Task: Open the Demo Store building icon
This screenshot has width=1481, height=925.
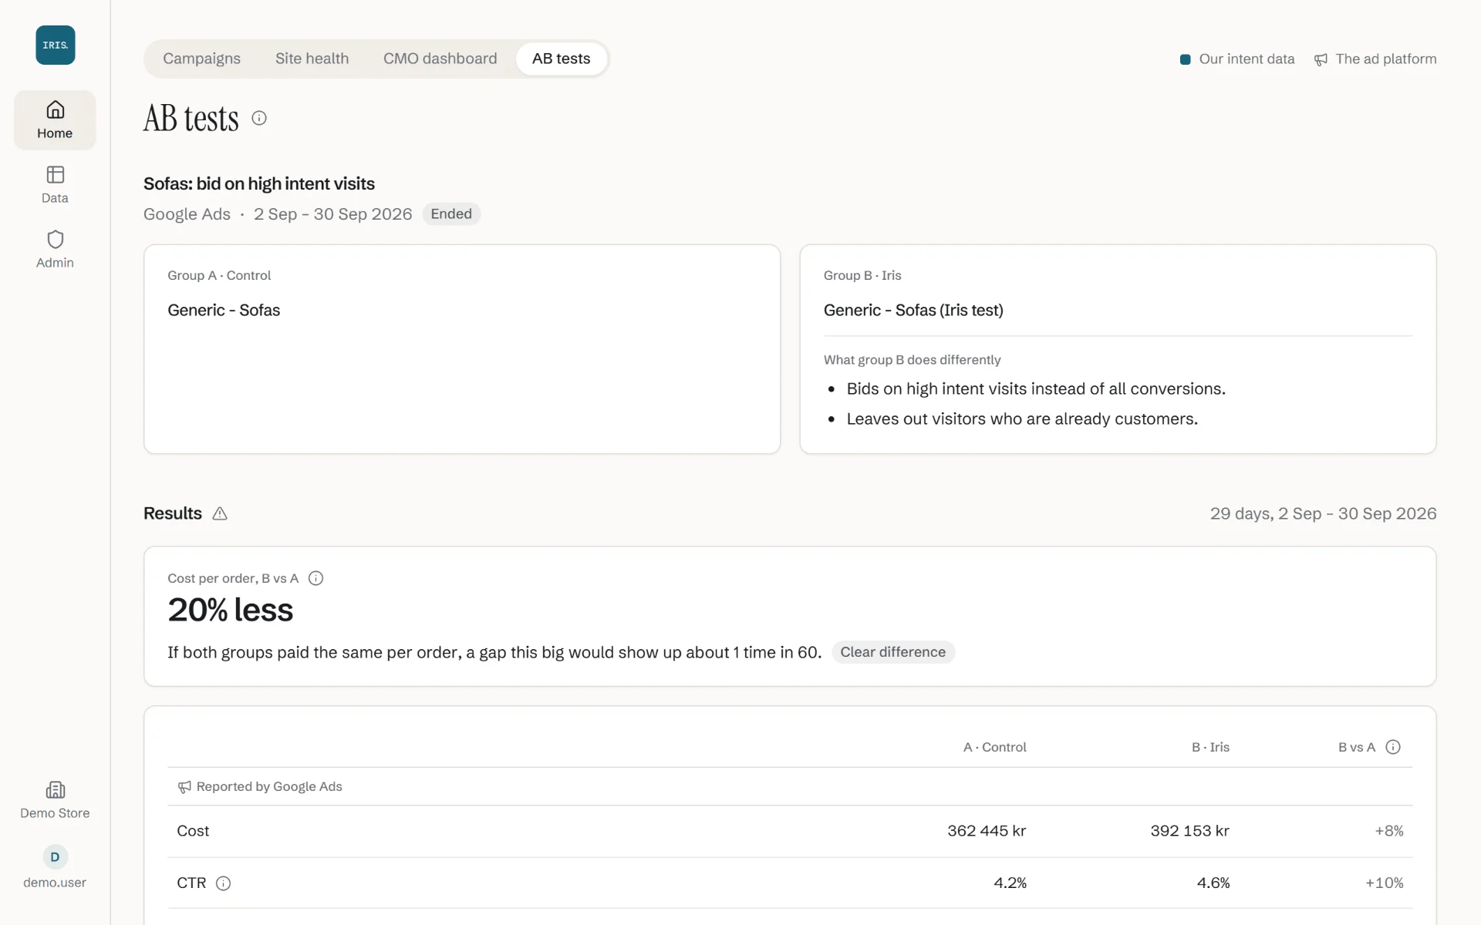Action: (55, 790)
